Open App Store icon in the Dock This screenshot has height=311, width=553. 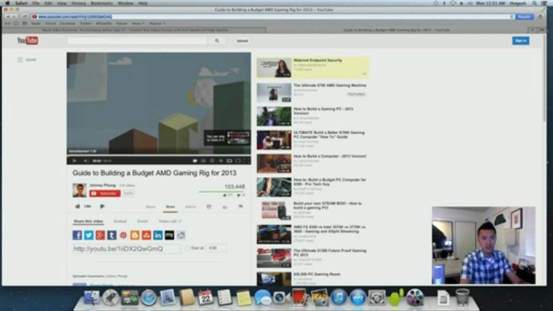coord(358,297)
